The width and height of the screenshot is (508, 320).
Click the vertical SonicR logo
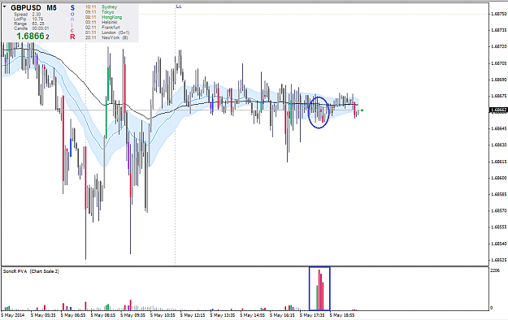(72, 23)
